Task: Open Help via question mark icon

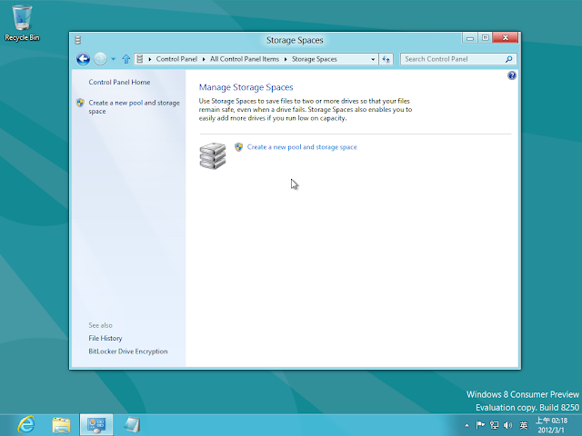Action: pyautogui.click(x=511, y=75)
